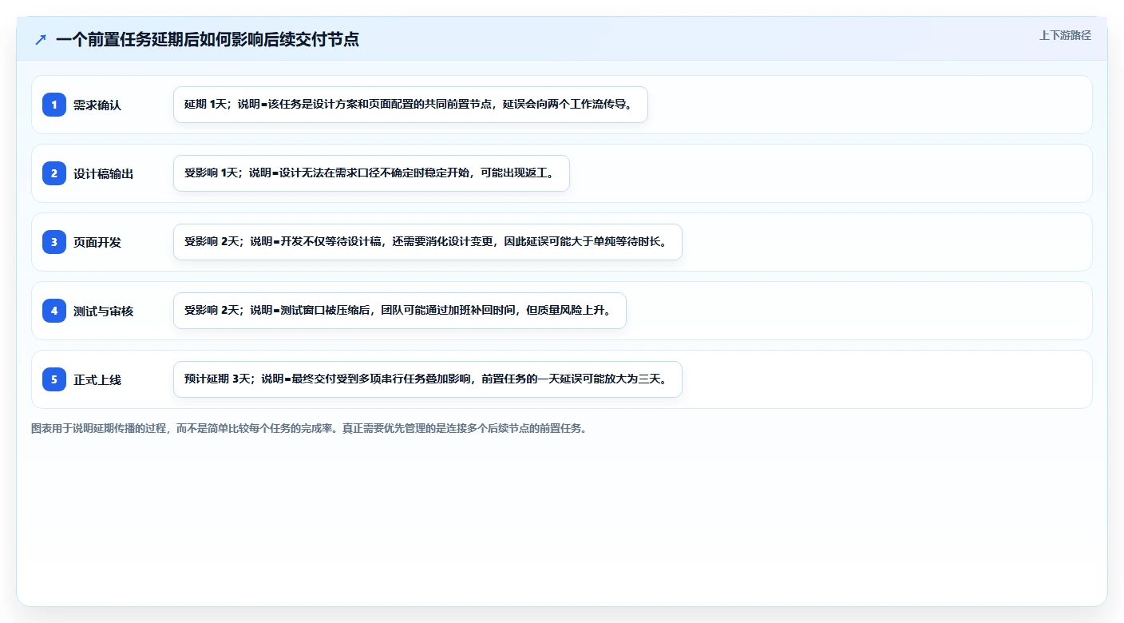The image size is (1124, 623).
Task: Click step number badge 3
Action: pos(54,242)
